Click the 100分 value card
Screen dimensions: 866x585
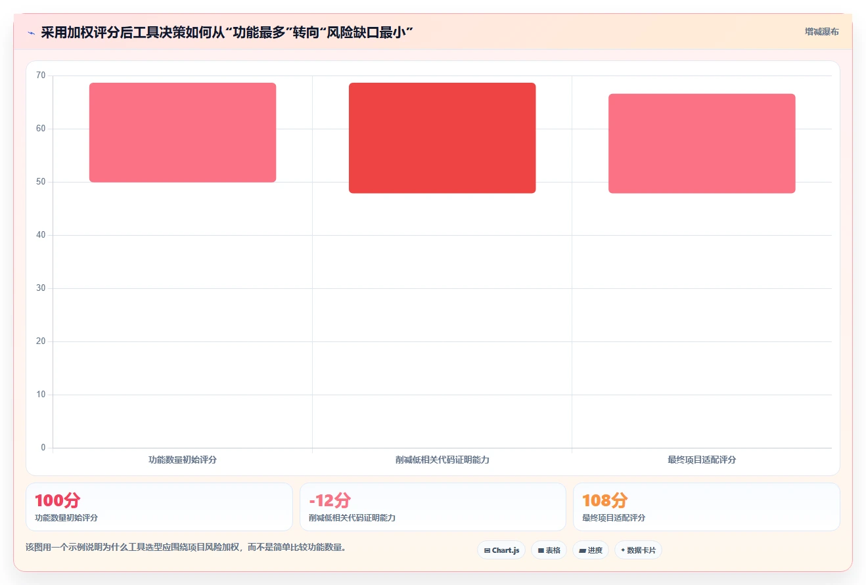point(159,507)
